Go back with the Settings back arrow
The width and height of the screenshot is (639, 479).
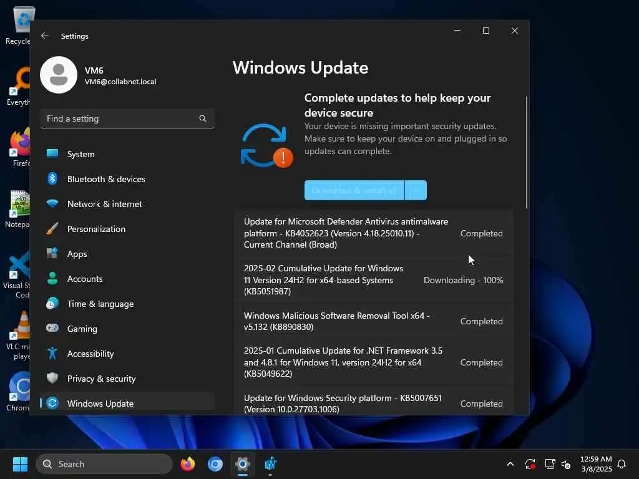click(x=45, y=36)
